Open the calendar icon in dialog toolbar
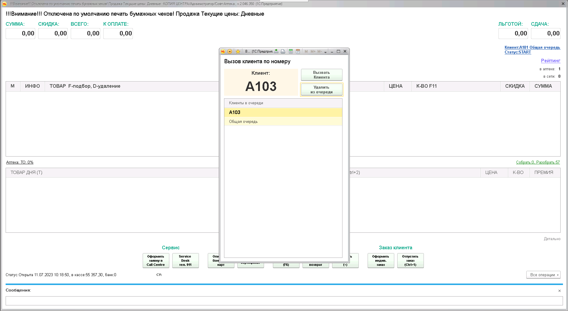The image size is (568, 311). (298, 51)
